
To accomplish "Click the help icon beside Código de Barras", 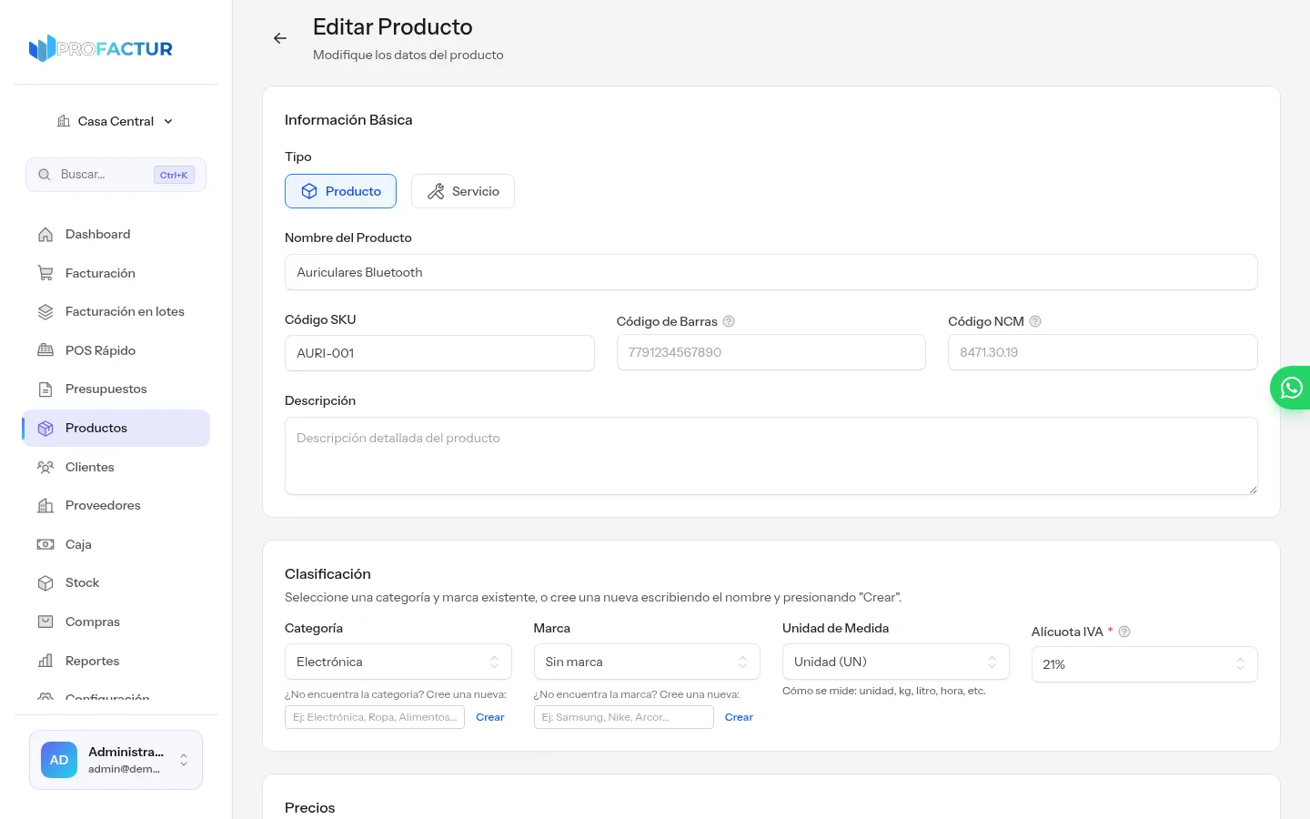I will coord(729,321).
